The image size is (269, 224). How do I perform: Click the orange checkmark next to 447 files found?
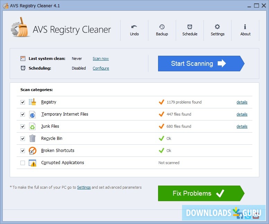pos(162,114)
